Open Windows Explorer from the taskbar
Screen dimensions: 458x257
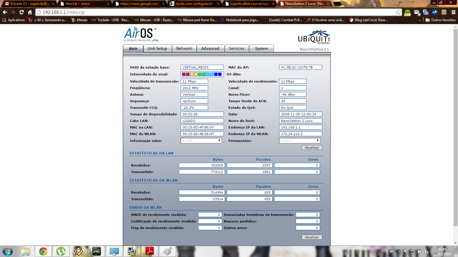tap(25, 252)
